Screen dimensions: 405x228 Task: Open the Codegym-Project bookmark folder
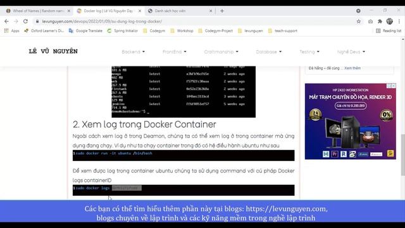pyautogui.click(x=215, y=31)
